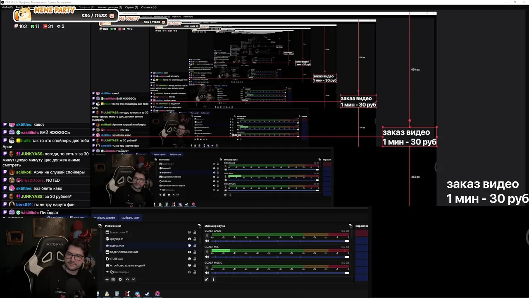Open the Справка (H) menu
The image size is (529, 298).
click(x=149, y=7)
